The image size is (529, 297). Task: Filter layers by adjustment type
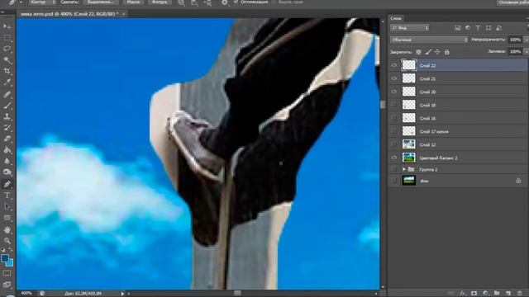pyautogui.click(x=468, y=28)
